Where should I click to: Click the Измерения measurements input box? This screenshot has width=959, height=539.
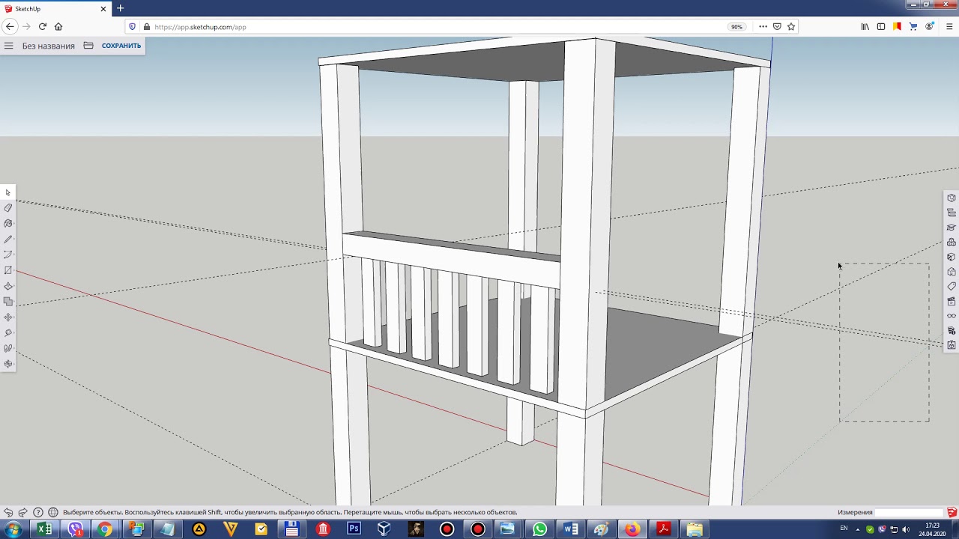tap(910, 513)
